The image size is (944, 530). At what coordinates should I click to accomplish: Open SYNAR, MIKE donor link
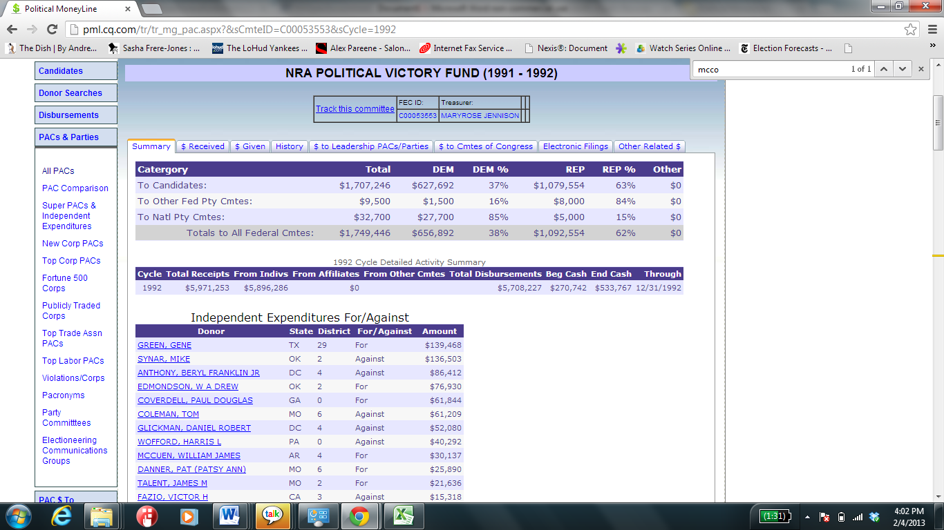coord(164,359)
